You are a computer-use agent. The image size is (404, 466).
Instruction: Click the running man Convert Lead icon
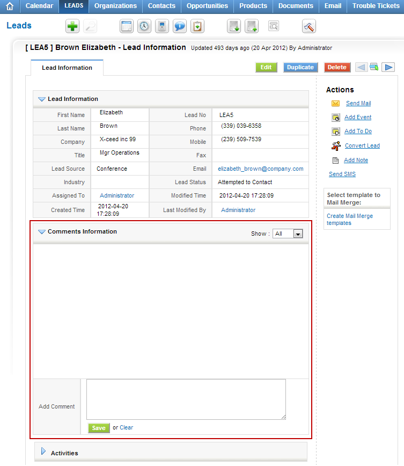[336, 145]
